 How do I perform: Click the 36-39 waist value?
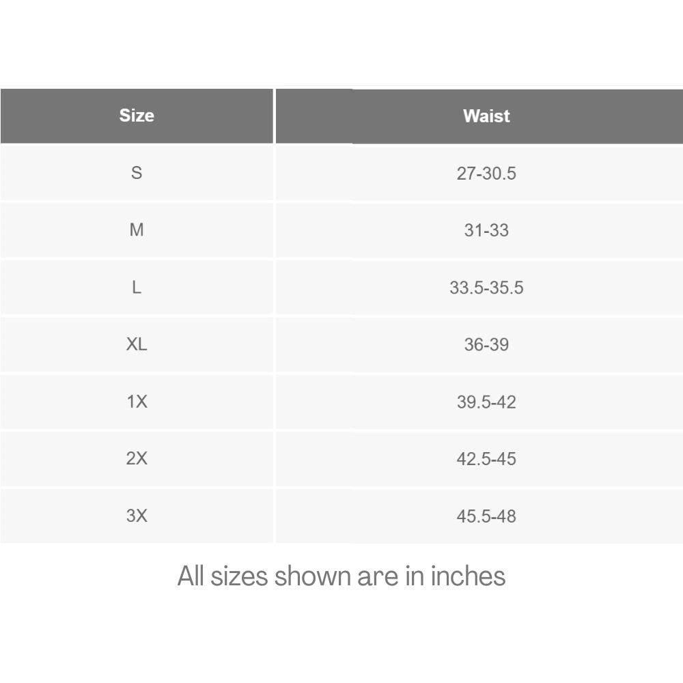click(486, 344)
